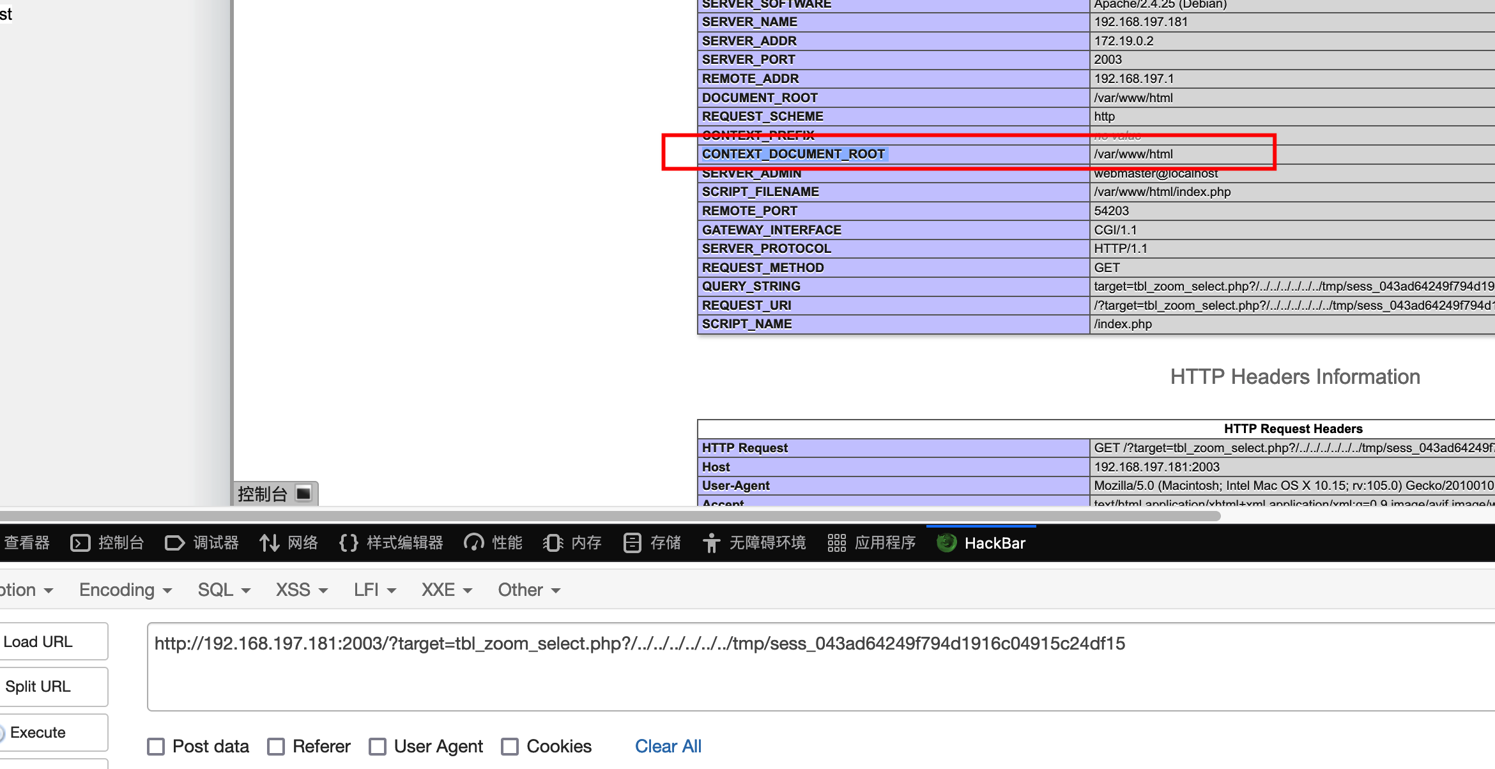Switch to the 性能 Performance tab
1495x769 pixels.
(493, 543)
